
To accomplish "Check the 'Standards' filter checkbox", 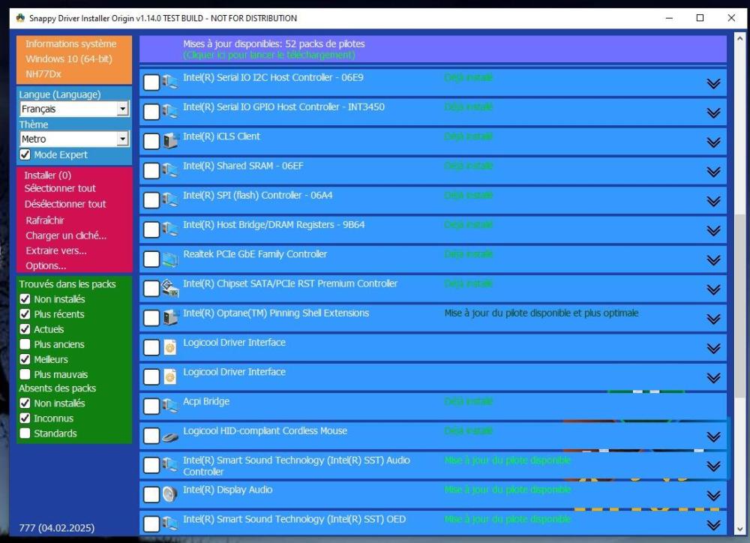I will click(25, 433).
